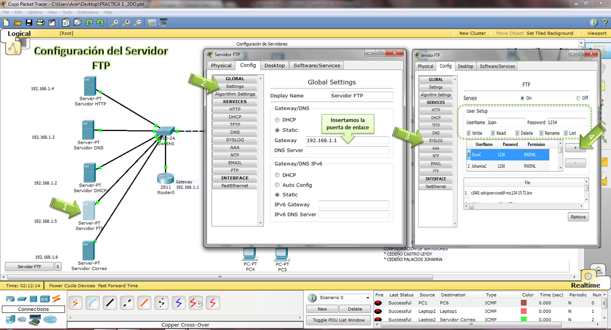Click the question mark help icon
Viewport: 611px width, 330px height.
(605, 23)
